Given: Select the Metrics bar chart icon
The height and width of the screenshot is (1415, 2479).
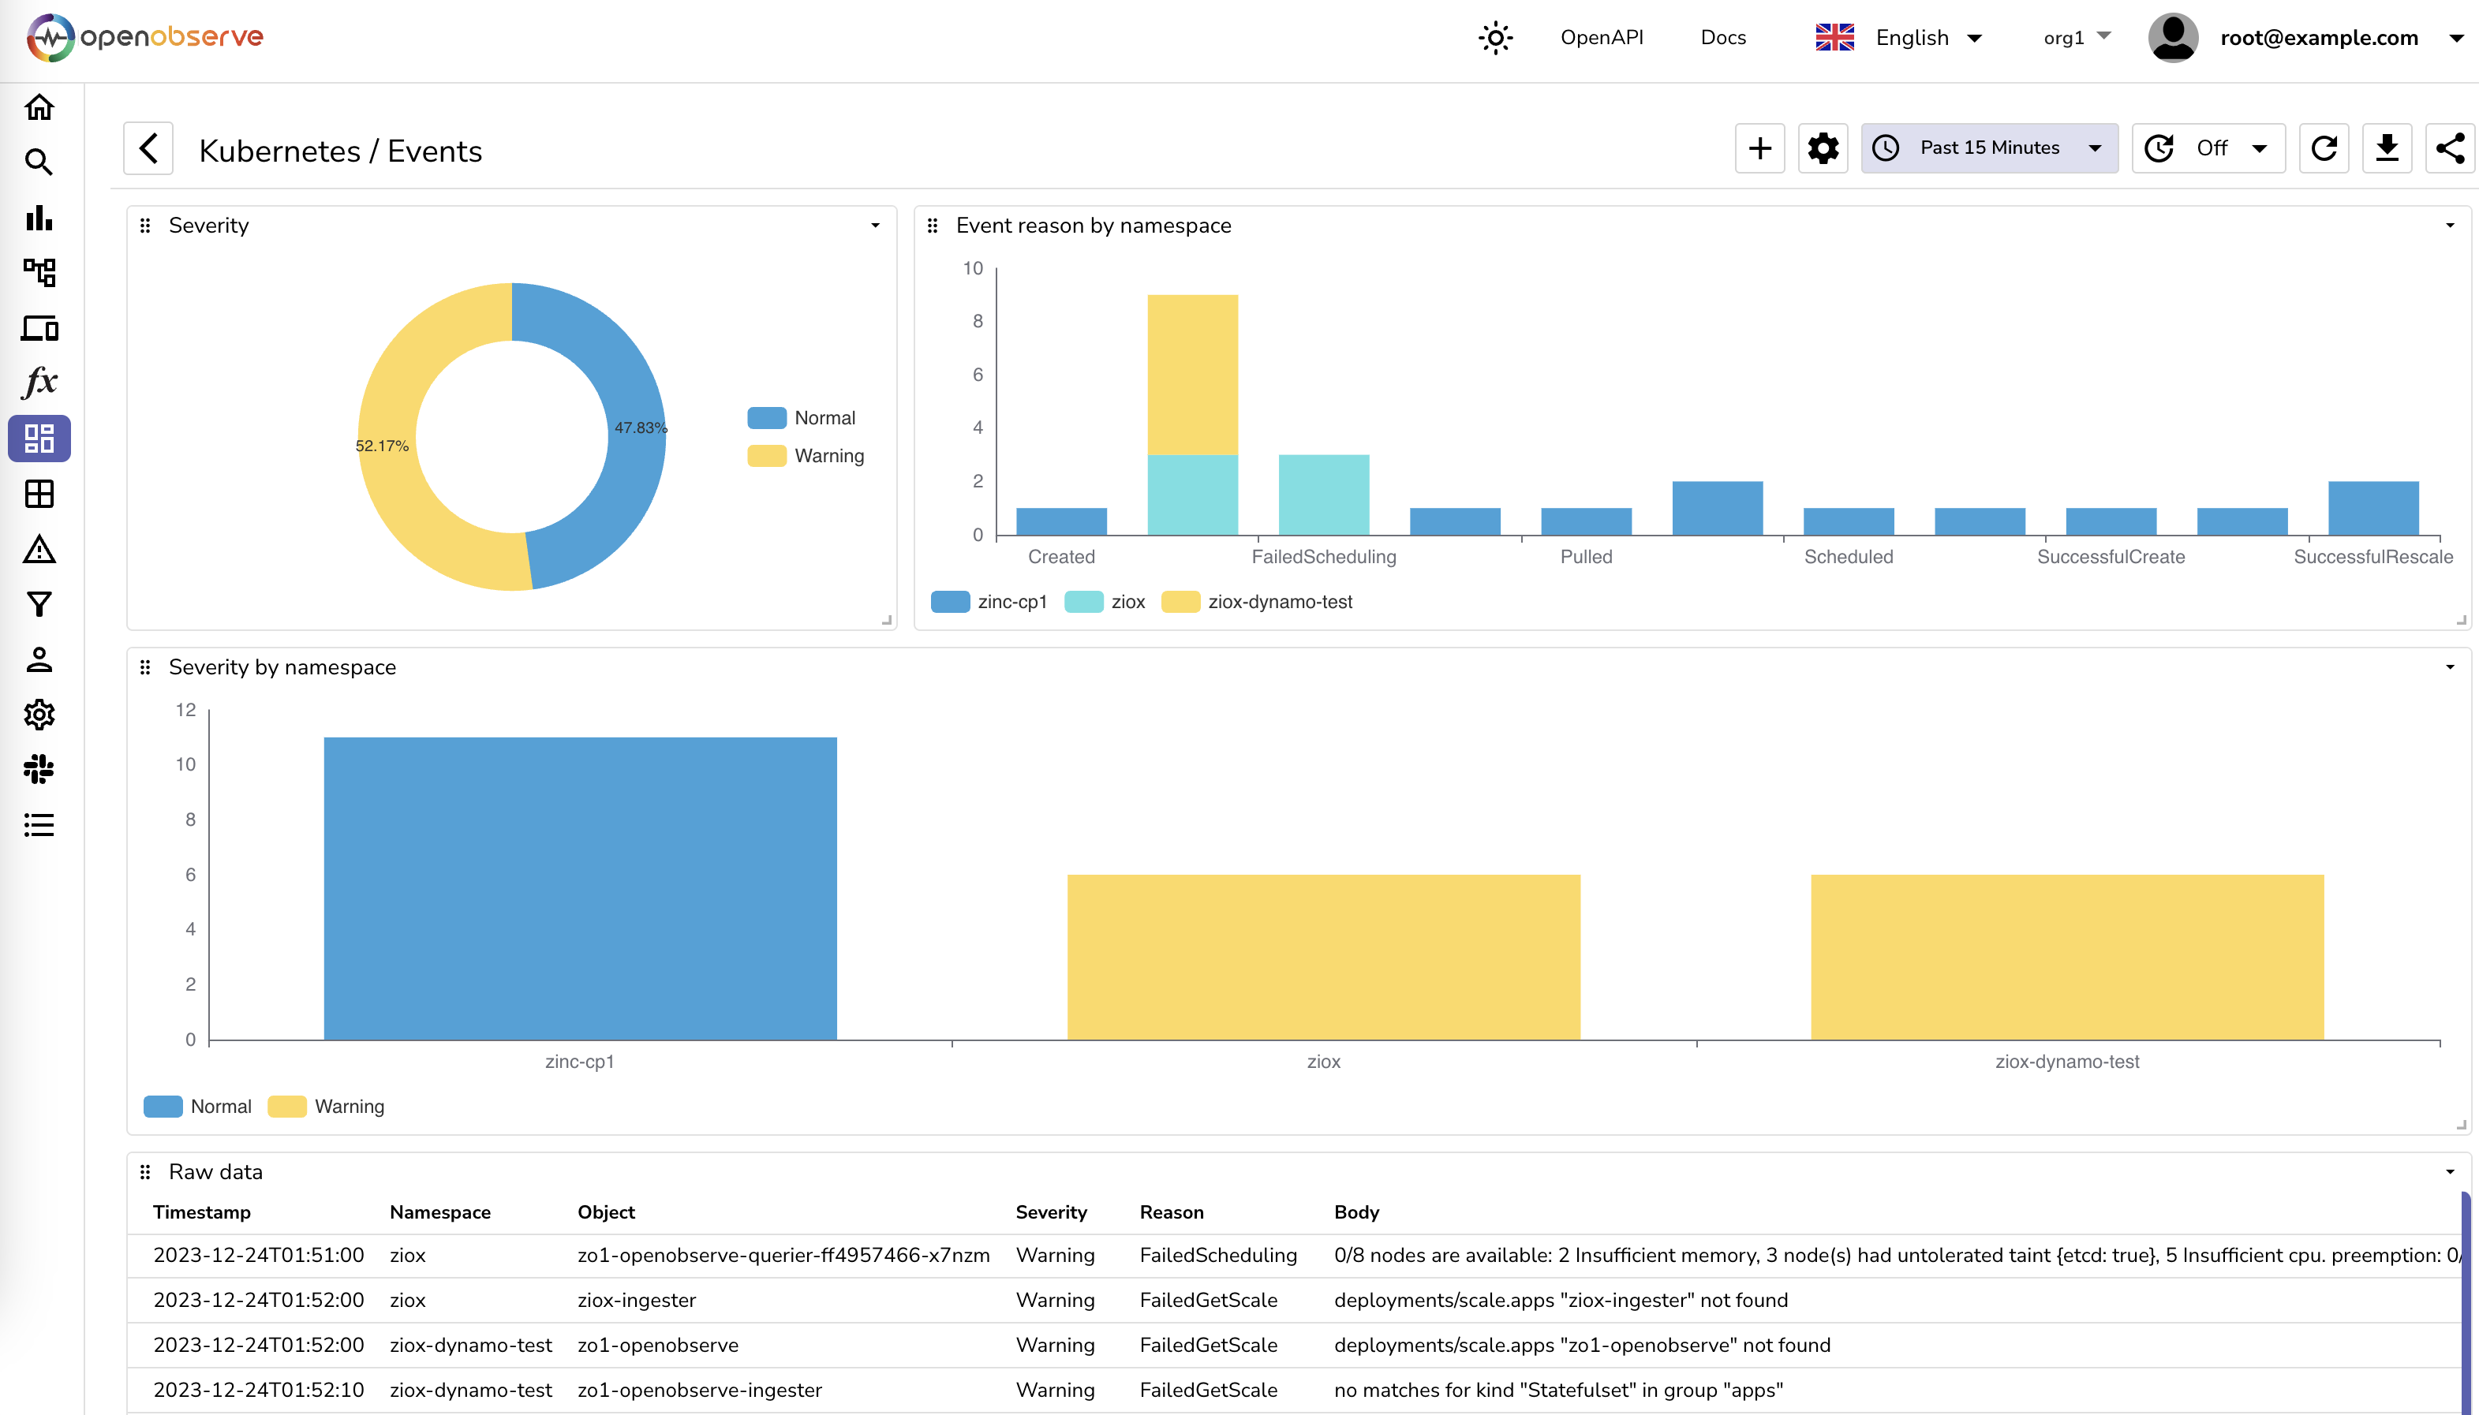Looking at the screenshot, I should click(x=39, y=218).
